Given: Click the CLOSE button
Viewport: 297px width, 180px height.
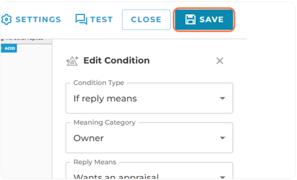Looking at the screenshot, I should click(146, 20).
